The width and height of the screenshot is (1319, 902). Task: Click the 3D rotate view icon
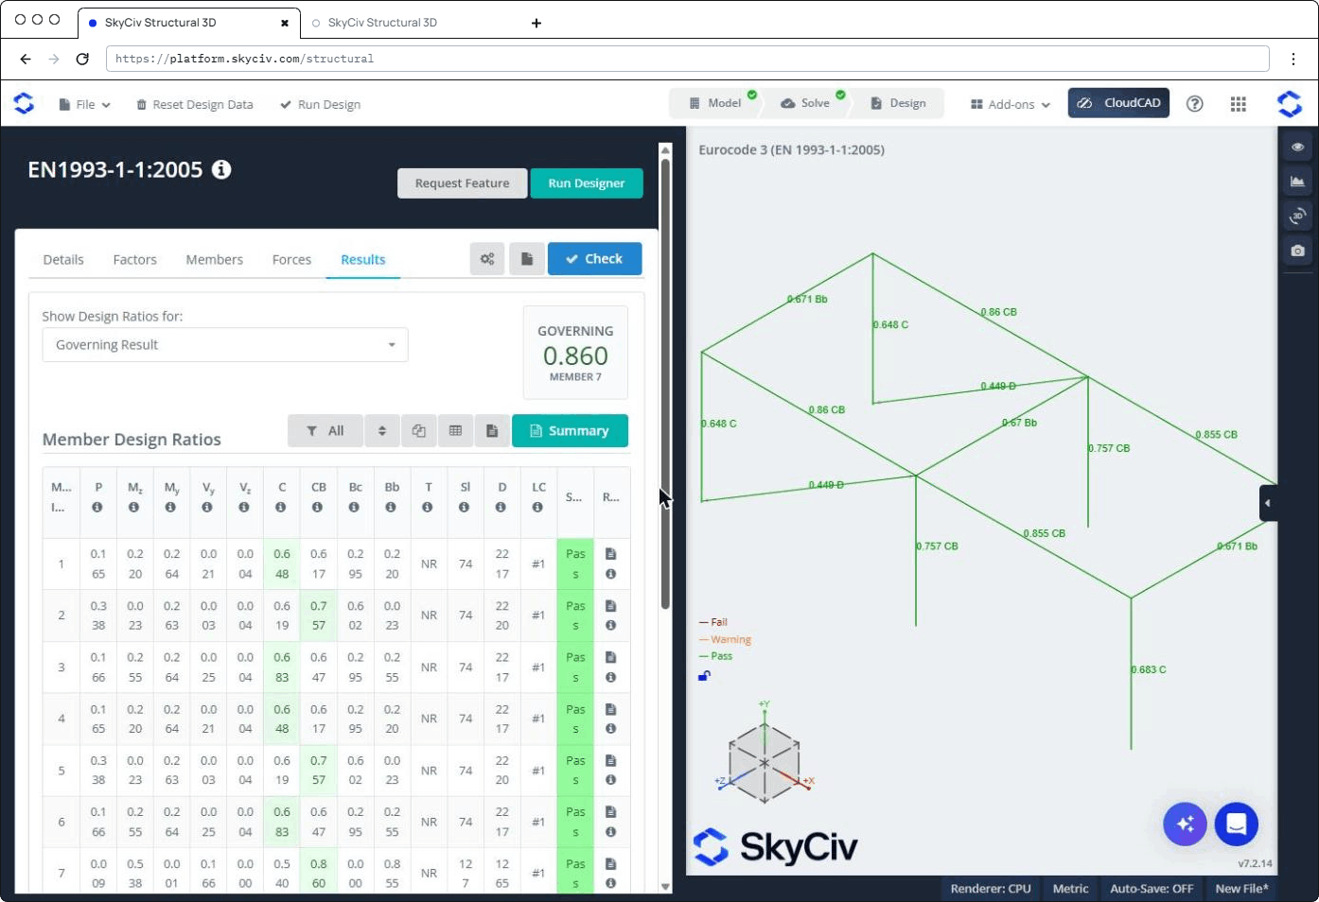coord(1297,216)
